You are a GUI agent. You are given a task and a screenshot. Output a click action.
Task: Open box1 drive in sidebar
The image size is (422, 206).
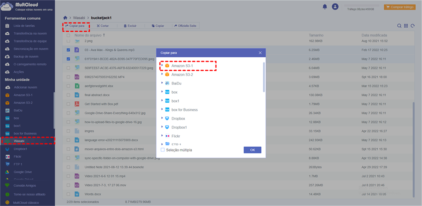pos(17,125)
